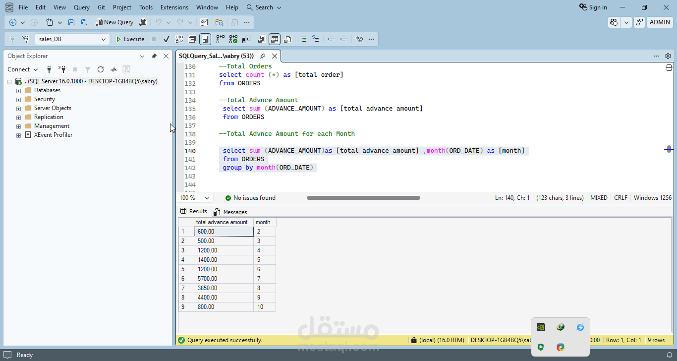Image resolution: width=677 pixels, height=361 pixels.
Task: Switch to Results to Text mode
Action: point(262,39)
